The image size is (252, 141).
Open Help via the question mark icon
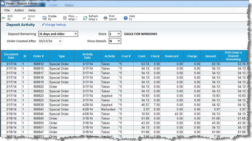[126, 18]
